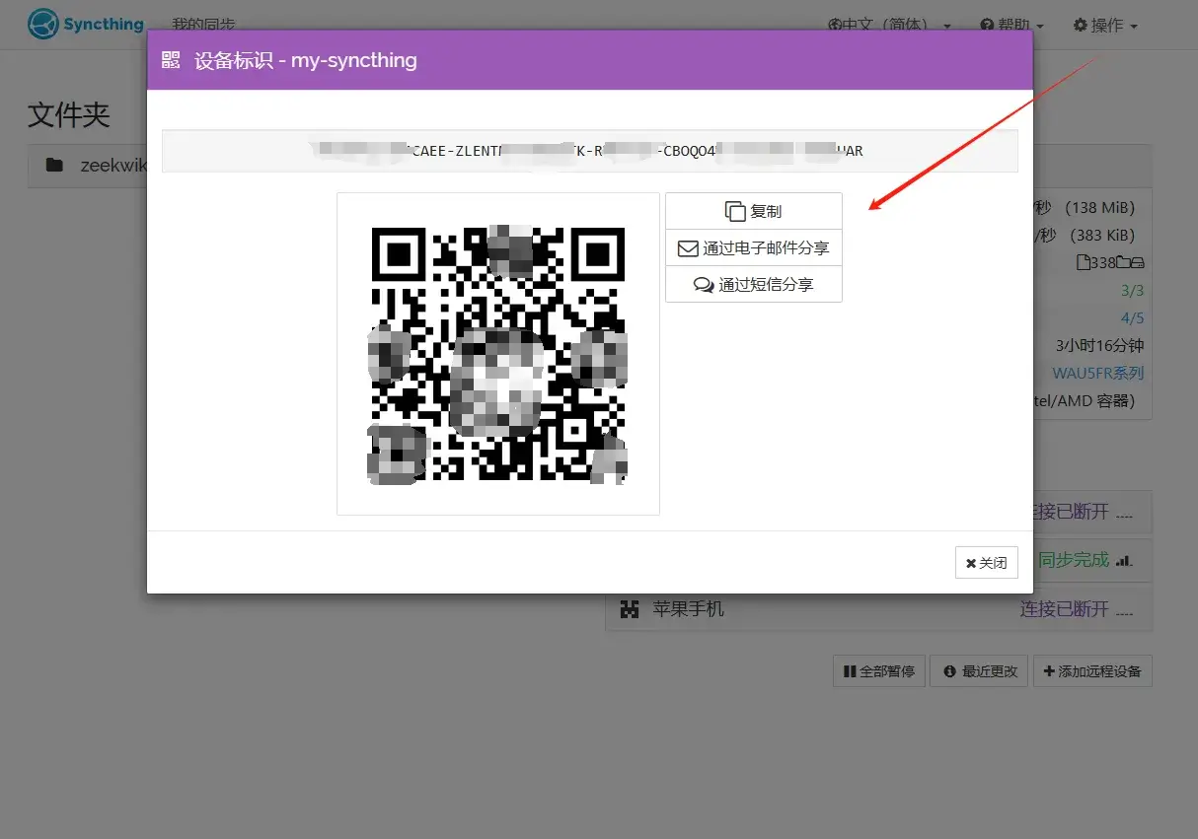The height and width of the screenshot is (839, 1198).
Task: Click the 苹果手机 device identicon
Action: click(x=630, y=609)
